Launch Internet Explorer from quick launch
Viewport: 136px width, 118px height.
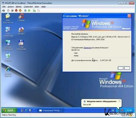click(x=26, y=110)
